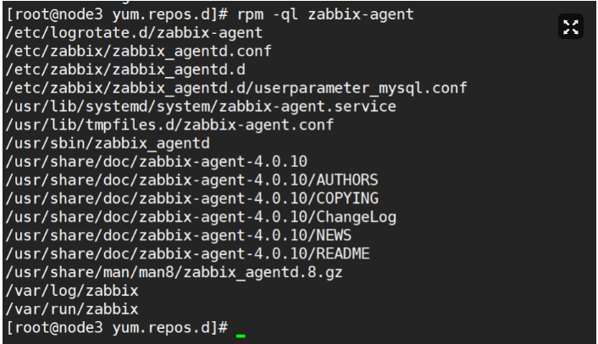Click the /usr/sbin/zabbix_agentd line
Image resolution: width=598 pixels, height=344 pixels.
[108, 144]
